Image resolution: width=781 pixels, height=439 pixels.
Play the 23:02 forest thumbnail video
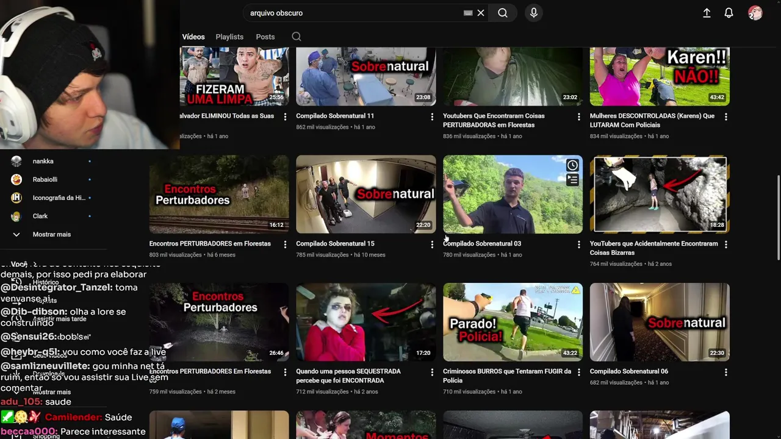pyautogui.click(x=513, y=76)
